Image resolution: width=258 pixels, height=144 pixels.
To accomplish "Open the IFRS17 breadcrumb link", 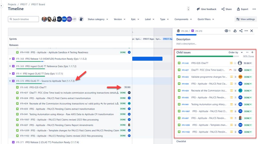I will click(24, 4).
